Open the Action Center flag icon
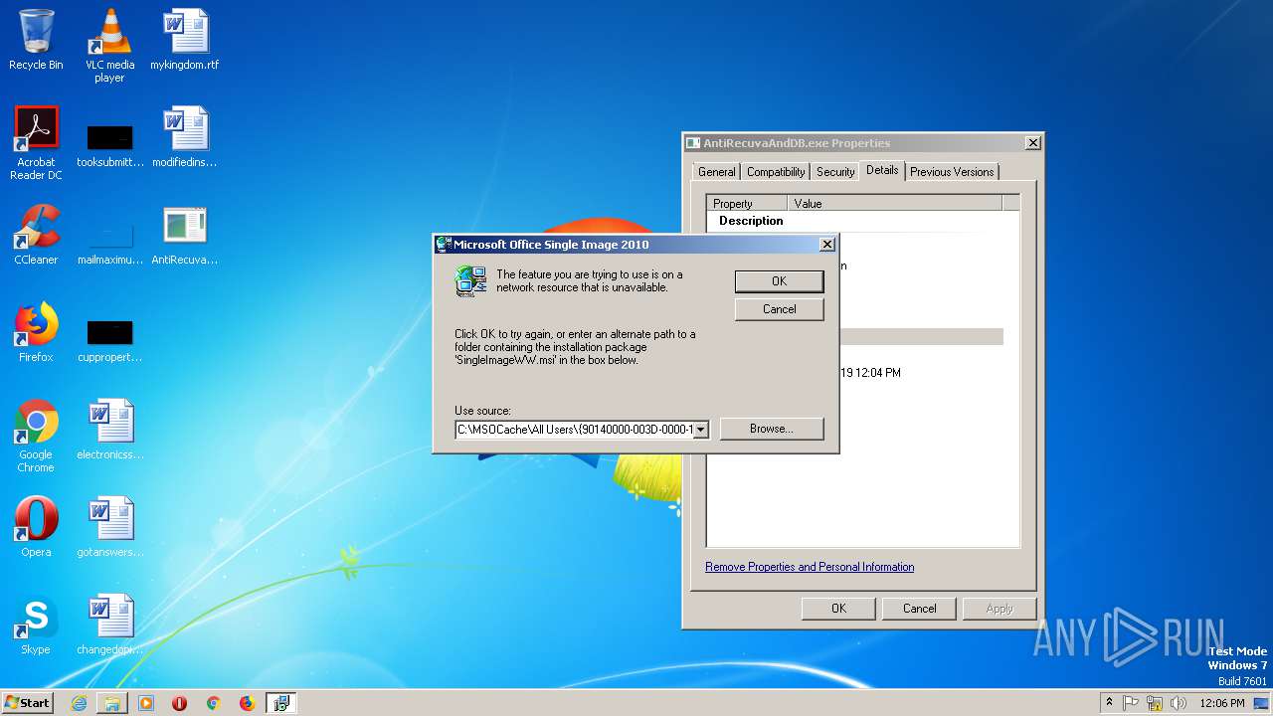 [x=1131, y=703]
